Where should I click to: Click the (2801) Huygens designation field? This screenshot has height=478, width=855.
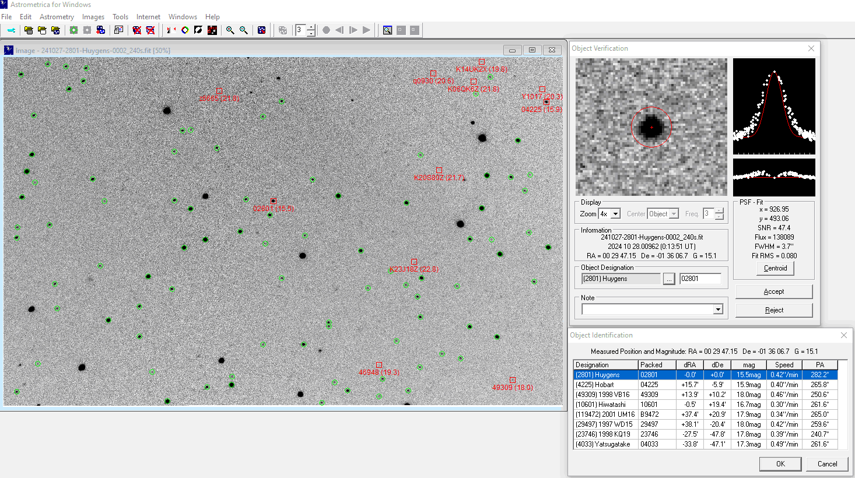[x=621, y=279]
